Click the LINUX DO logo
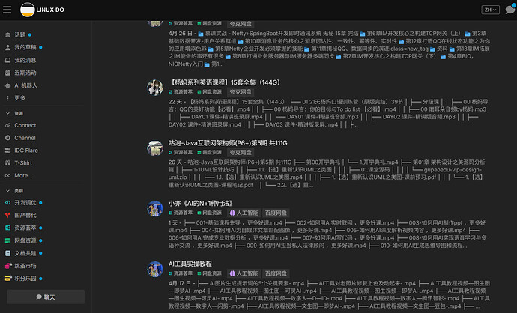The width and height of the screenshot is (517, 313). (x=42, y=10)
